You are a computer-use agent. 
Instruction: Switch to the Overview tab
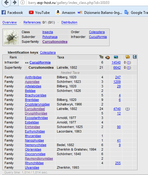(x=10, y=22)
